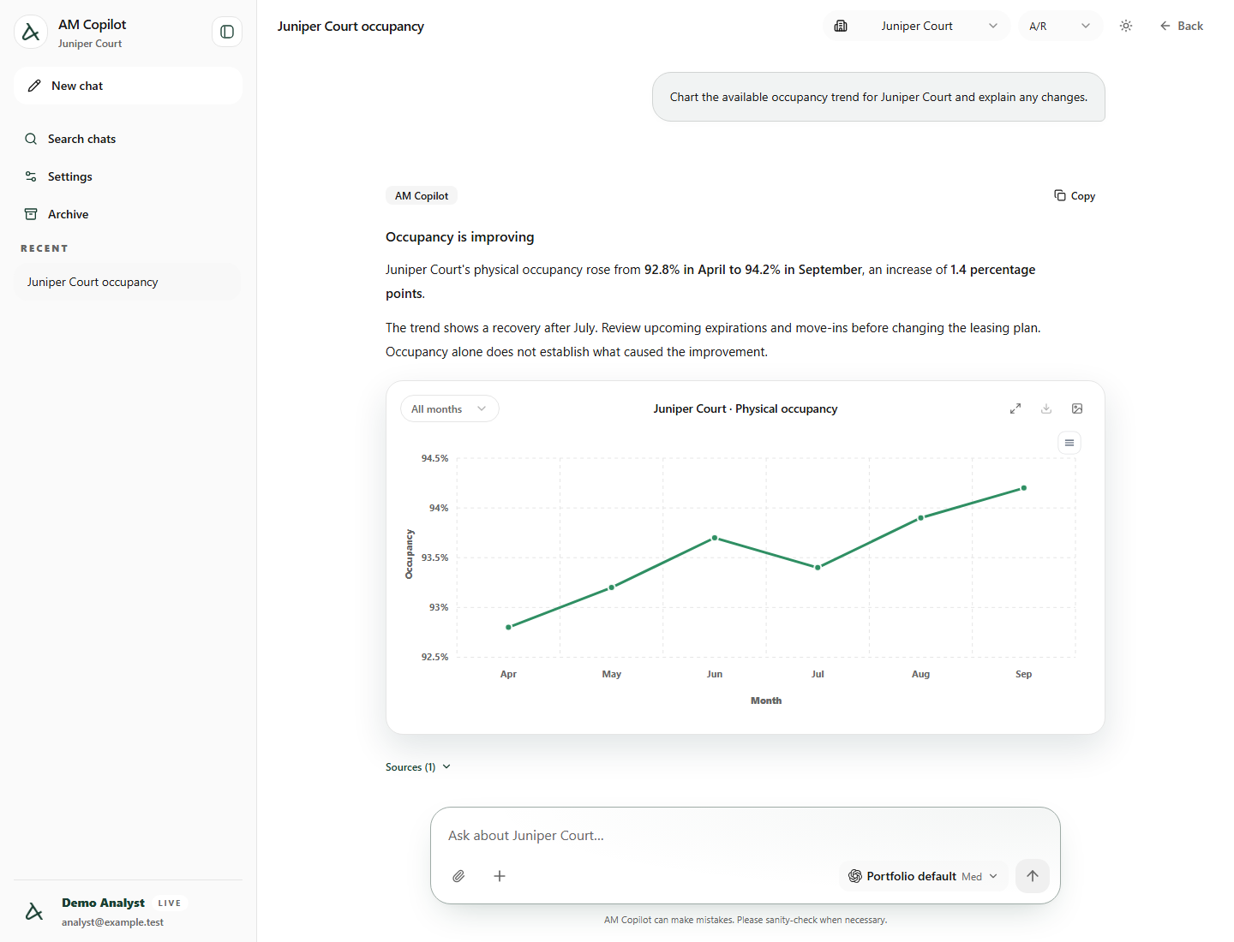
Task: Click the 'Occupancy is improving' heading
Action: pos(459,237)
